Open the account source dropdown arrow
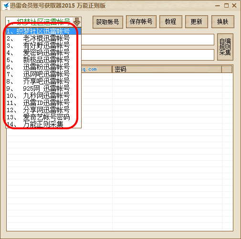The width and height of the screenshot is (241, 239). point(77,22)
